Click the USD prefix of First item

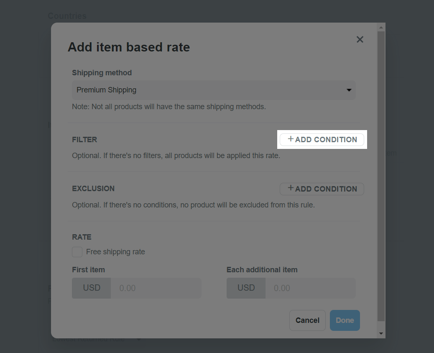[x=91, y=288]
